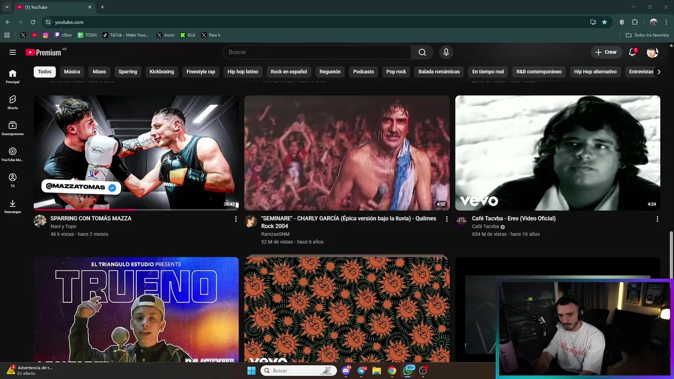674x379 pixels.
Task: Open the TOSHI bookmark
Action: [x=87, y=35]
